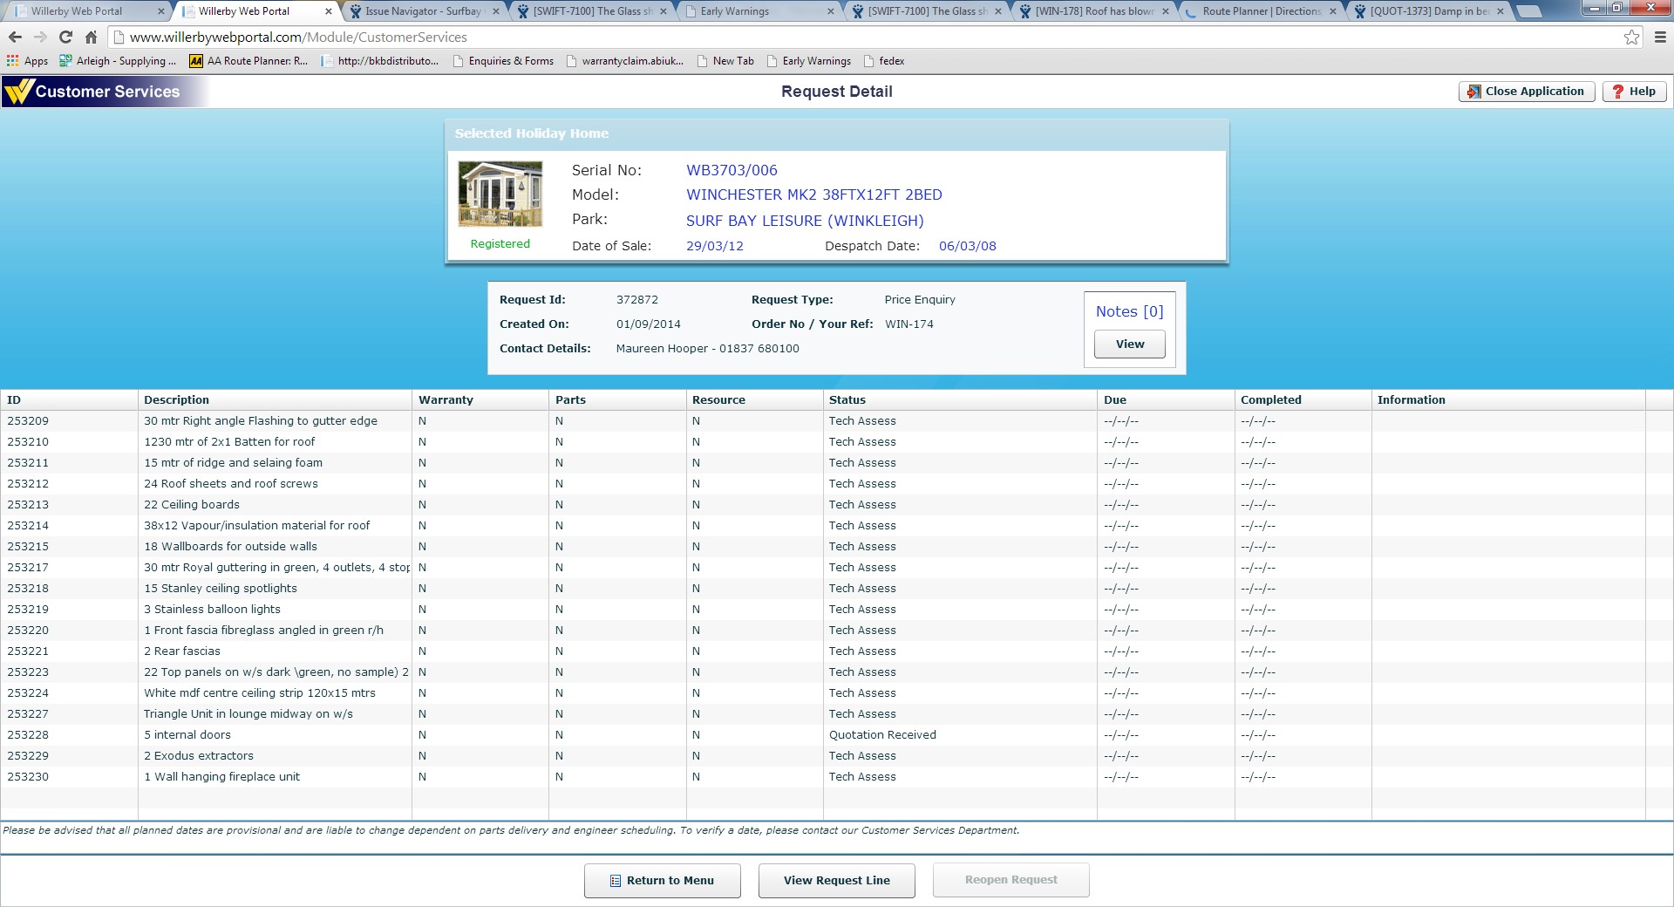Open the Apps shortcut in bookmarks bar
Viewport: 1674px width, 907px height.
[x=28, y=61]
